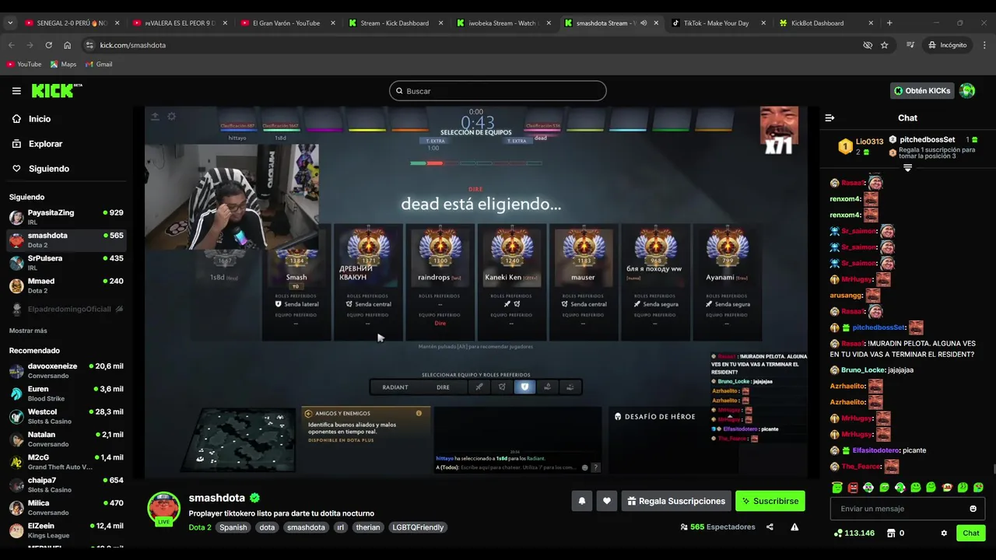The image size is (996, 560).
Task: Click the therian tag
Action: pyautogui.click(x=368, y=527)
